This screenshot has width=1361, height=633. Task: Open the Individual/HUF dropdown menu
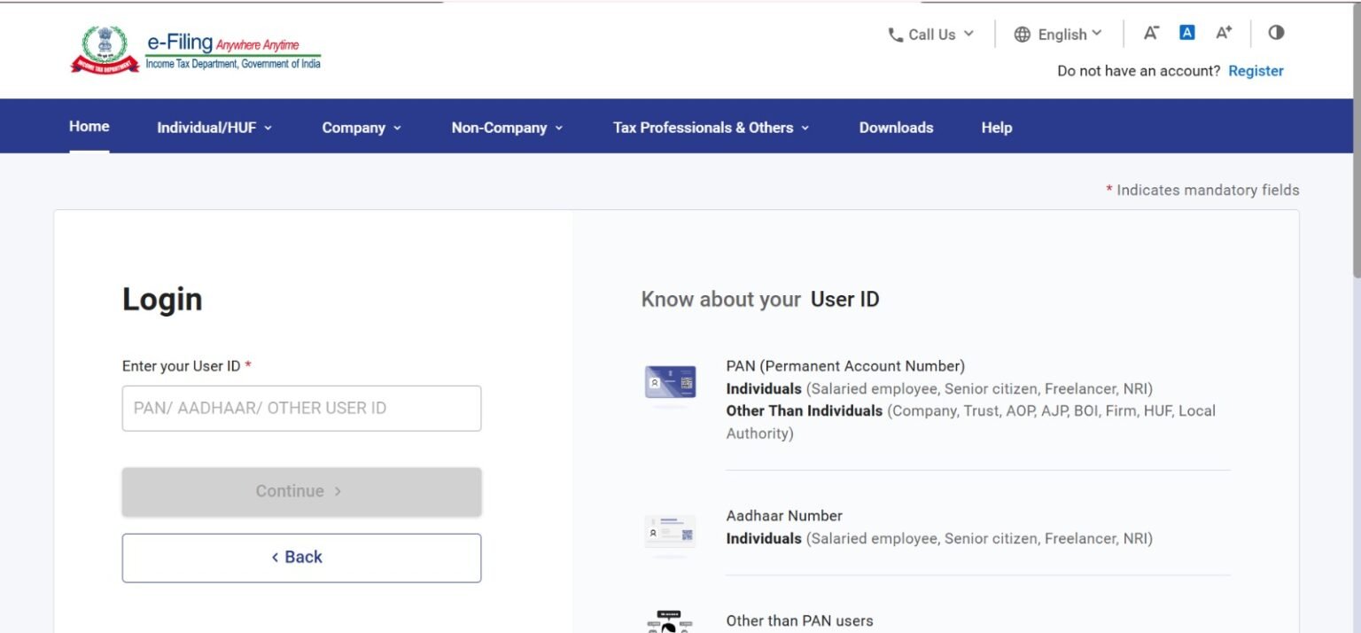(x=213, y=127)
